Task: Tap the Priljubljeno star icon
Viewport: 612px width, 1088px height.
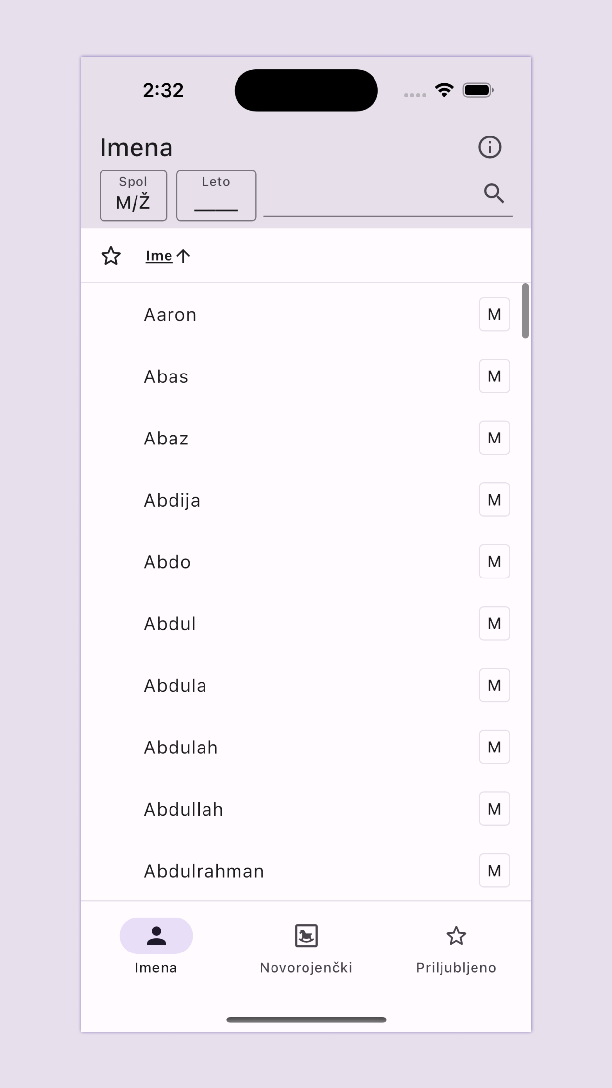Action: [x=456, y=936]
